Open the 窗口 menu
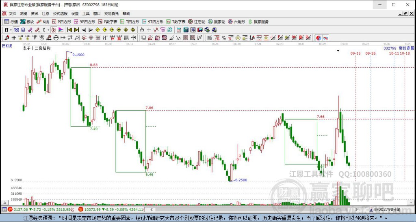 click(x=97, y=13)
